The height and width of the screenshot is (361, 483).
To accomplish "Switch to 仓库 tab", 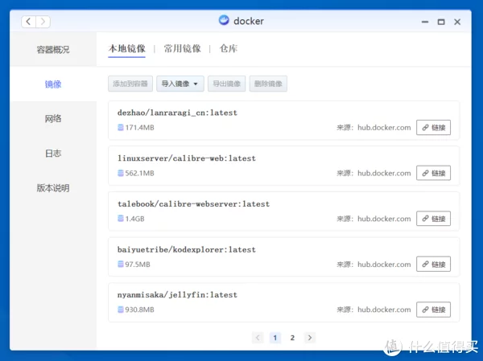I will (x=229, y=48).
